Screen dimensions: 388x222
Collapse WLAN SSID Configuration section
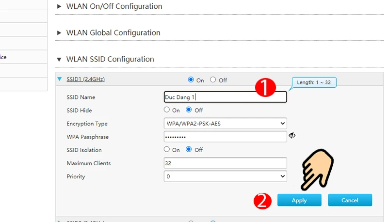[x=60, y=59]
